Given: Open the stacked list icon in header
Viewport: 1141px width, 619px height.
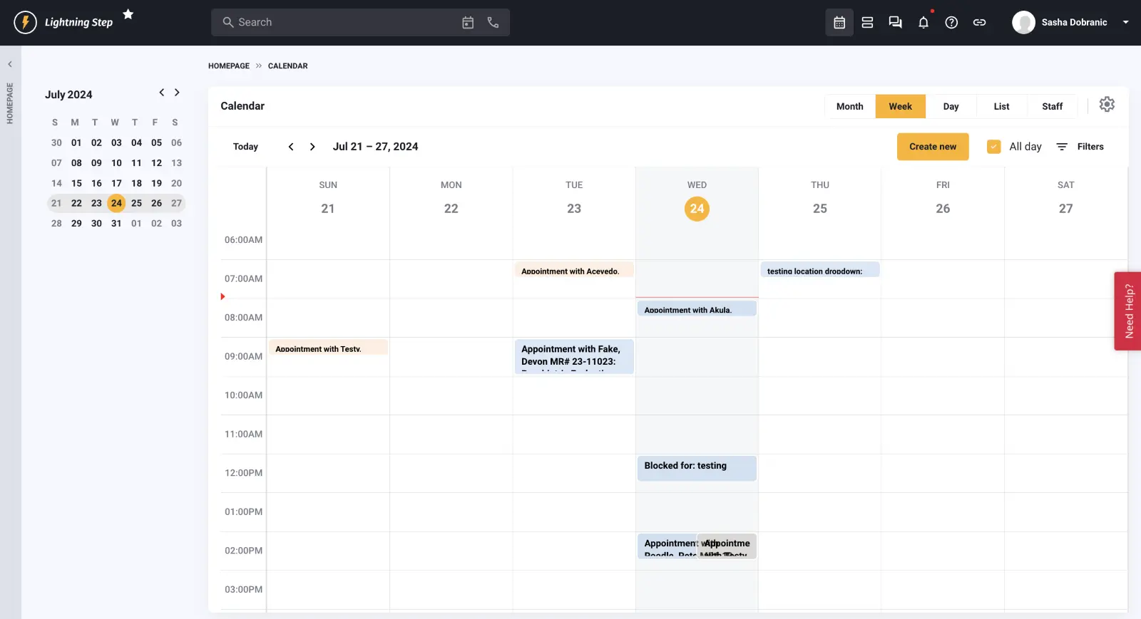Looking at the screenshot, I should pyautogui.click(x=867, y=22).
